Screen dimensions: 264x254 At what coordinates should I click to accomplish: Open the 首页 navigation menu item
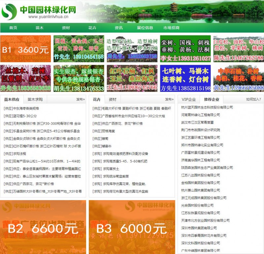(x=13, y=28)
